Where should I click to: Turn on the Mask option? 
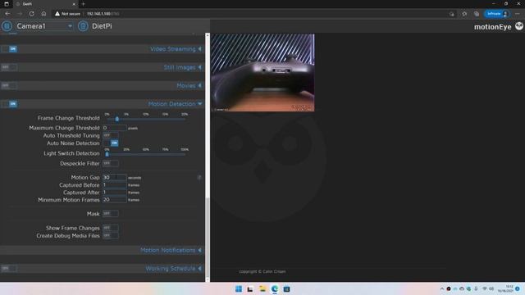pyautogui.click(x=111, y=214)
